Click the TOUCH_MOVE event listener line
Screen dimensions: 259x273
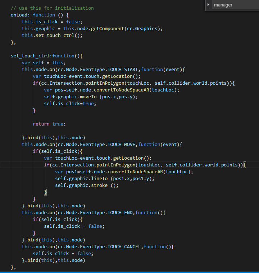tap(102, 145)
